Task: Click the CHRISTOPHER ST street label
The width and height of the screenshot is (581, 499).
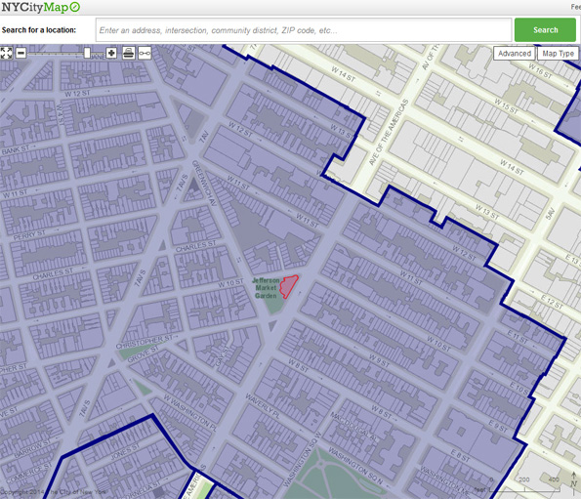Action: [x=145, y=343]
